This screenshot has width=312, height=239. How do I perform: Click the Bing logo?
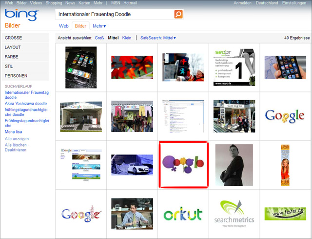click(x=21, y=15)
